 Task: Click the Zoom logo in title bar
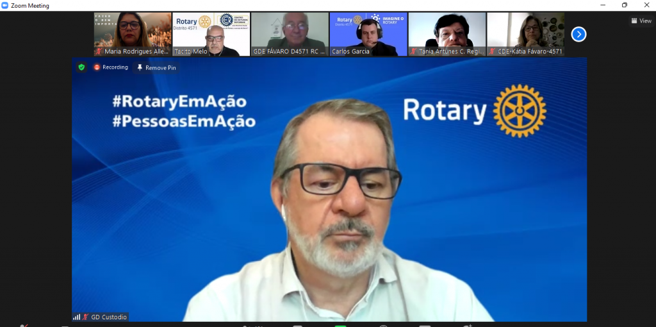(x=5, y=5)
